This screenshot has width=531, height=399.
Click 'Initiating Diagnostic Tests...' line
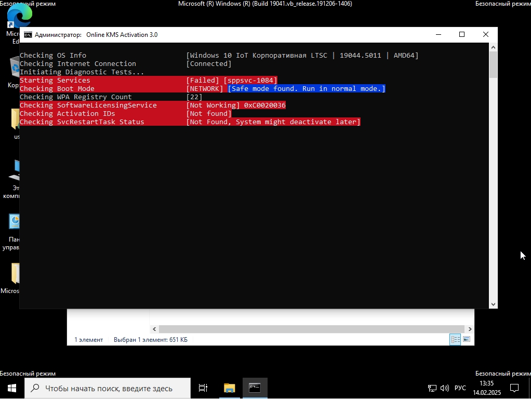pyautogui.click(x=82, y=72)
